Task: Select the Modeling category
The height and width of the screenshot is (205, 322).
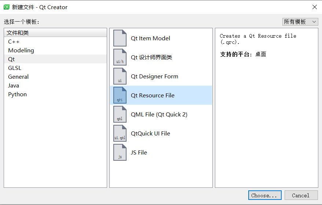Action: (55, 51)
